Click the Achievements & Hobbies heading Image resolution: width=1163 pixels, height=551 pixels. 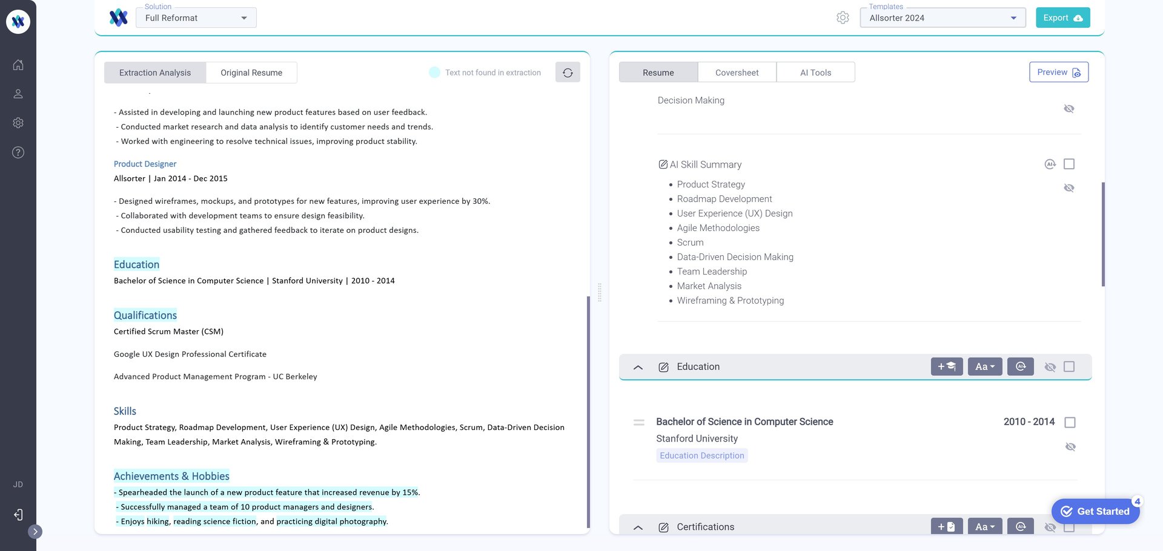[x=171, y=476]
